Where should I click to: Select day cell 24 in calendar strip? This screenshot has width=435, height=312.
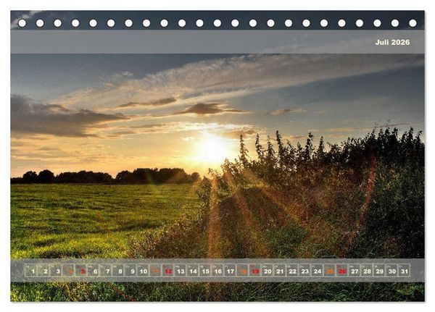point(318,271)
